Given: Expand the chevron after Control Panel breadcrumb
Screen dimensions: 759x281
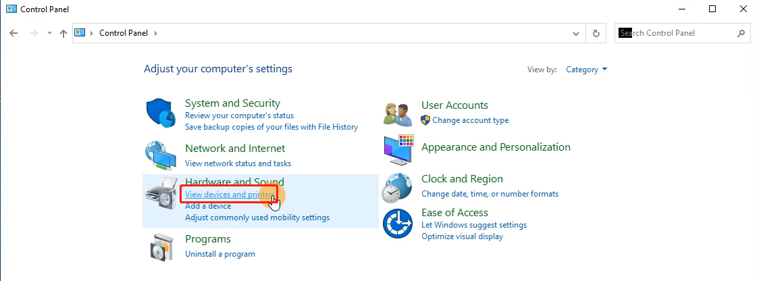Looking at the screenshot, I should 155,33.
